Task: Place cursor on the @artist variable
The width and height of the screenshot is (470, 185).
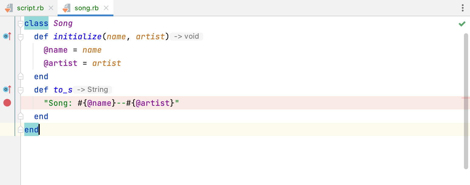Action: tap(61, 63)
